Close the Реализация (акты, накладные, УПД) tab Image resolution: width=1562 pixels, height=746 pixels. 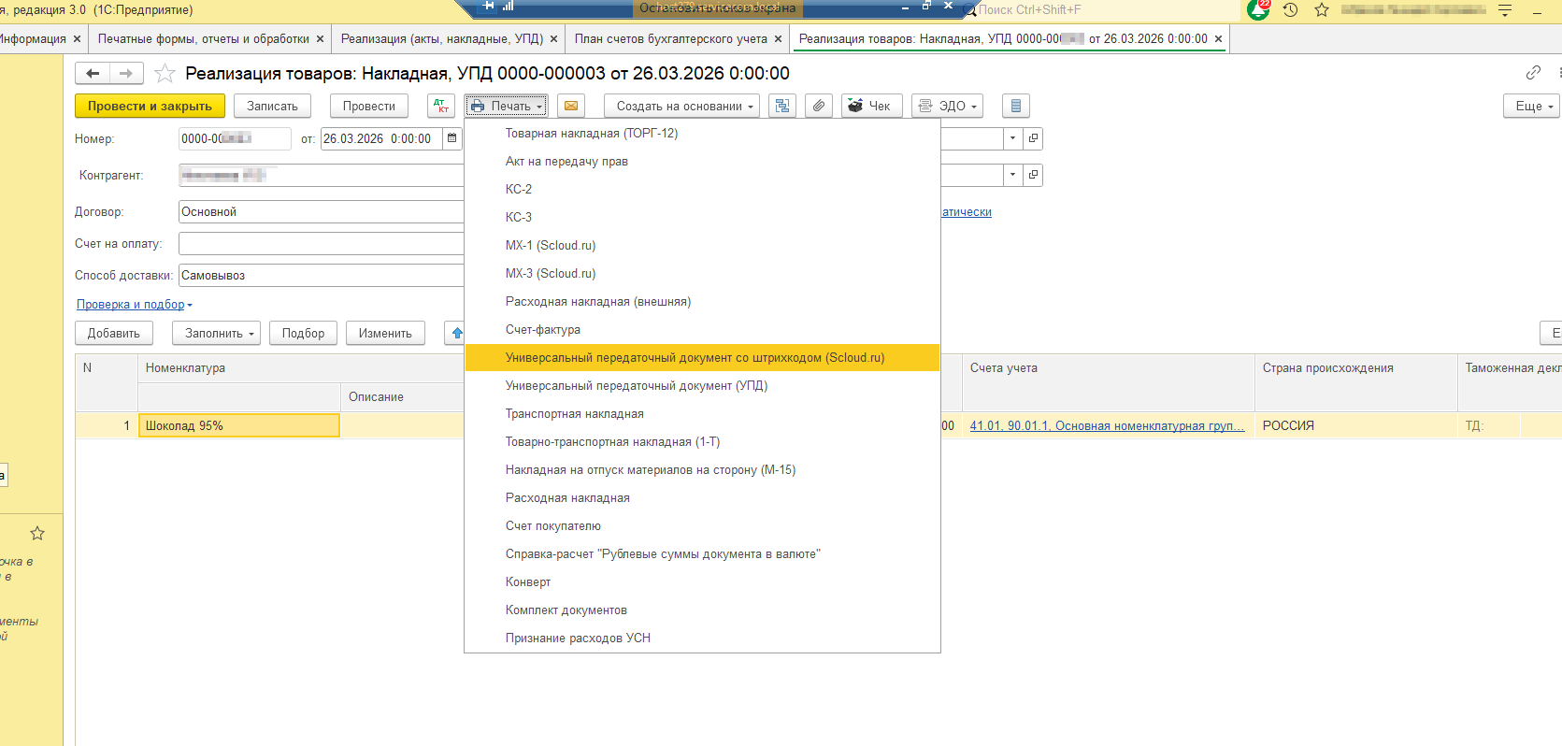pyautogui.click(x=553, y=39)
